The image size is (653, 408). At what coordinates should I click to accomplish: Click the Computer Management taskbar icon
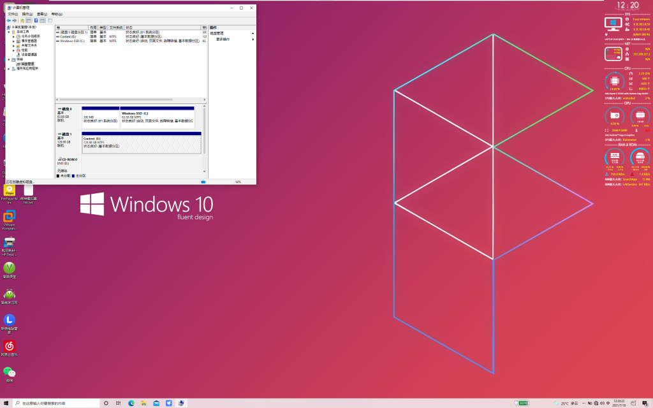(181, 403)
